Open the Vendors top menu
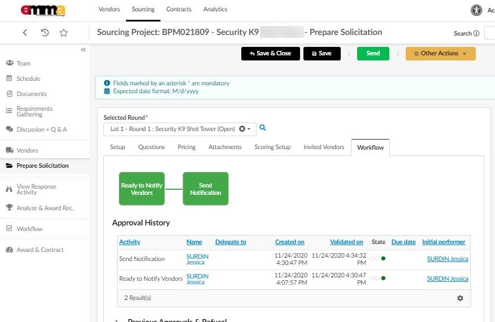This screenshot has width=495, height=322. coord(109,9)
